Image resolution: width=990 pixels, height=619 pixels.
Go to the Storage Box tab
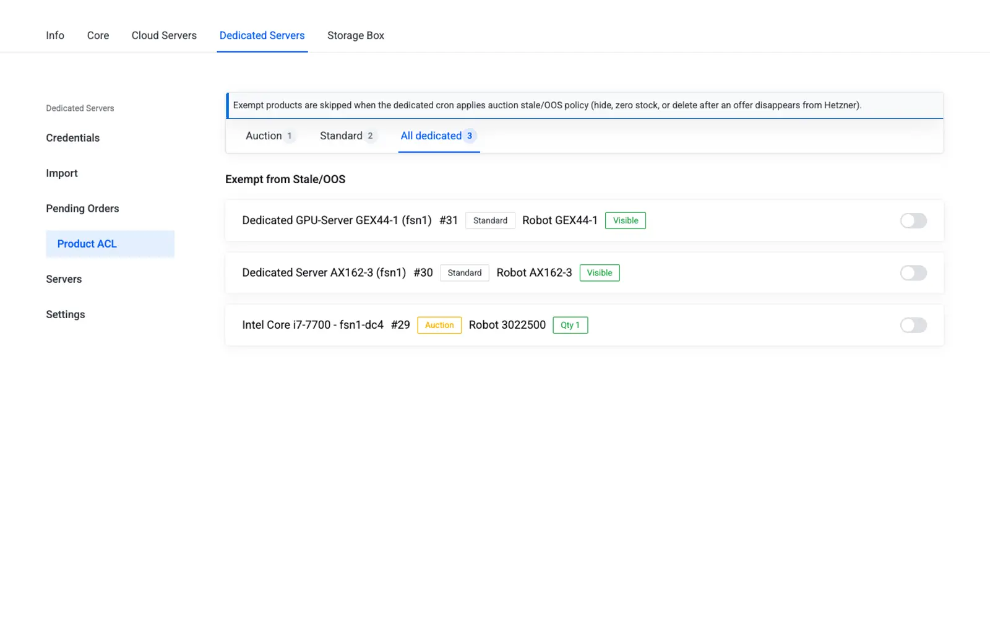(356, 35)
